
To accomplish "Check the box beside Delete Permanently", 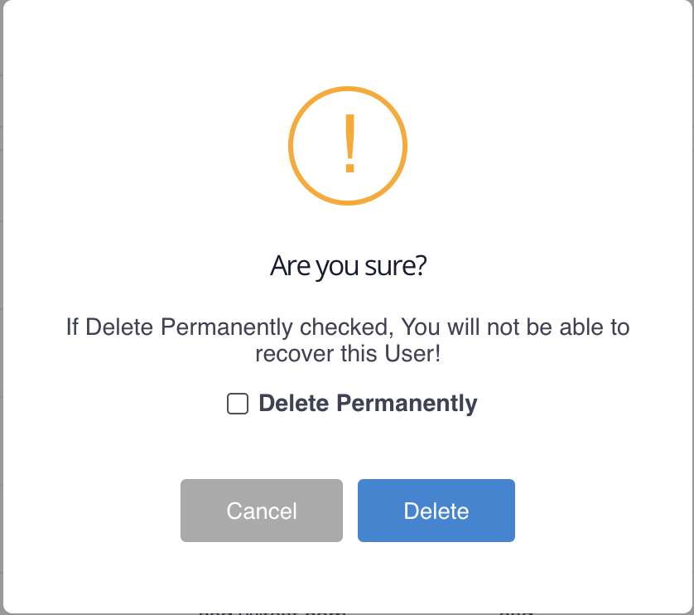I will pyautogui.click(x=238, y=404).
